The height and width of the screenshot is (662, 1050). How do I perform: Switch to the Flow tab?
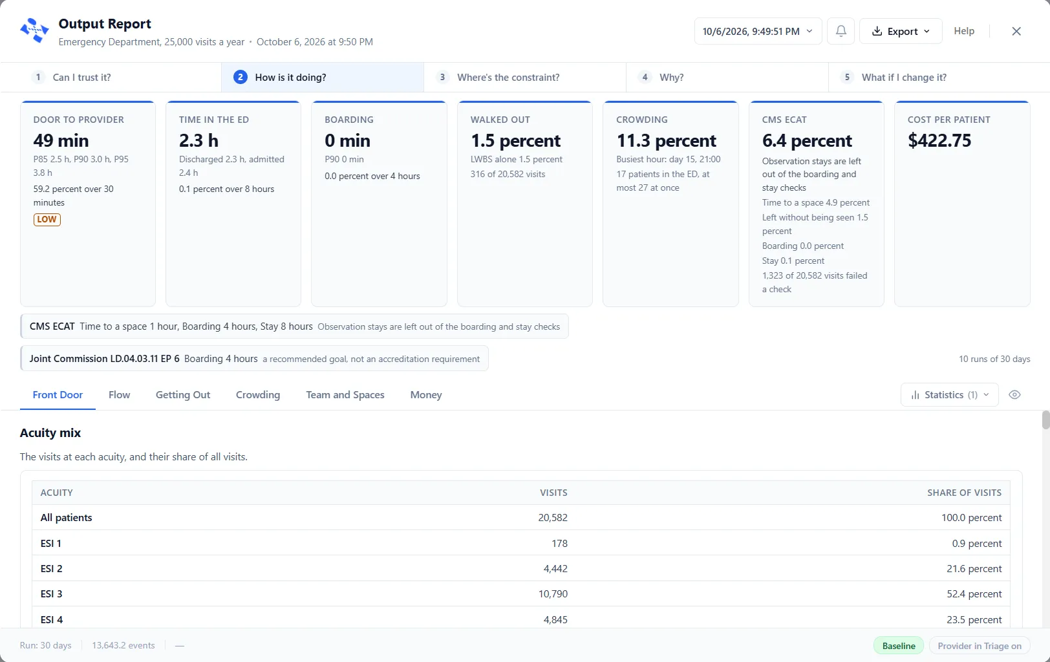[119, 395]
